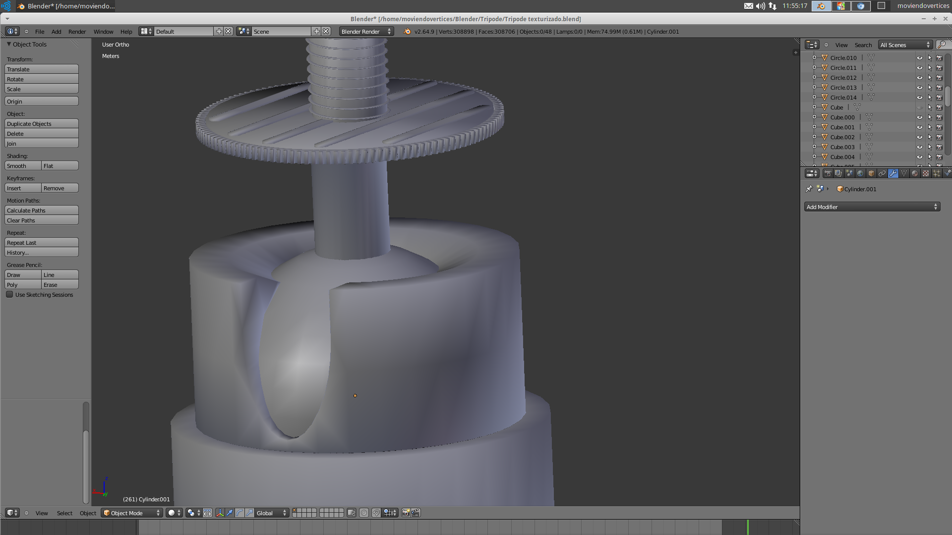Click the OpenGL render camera icon

406,513
